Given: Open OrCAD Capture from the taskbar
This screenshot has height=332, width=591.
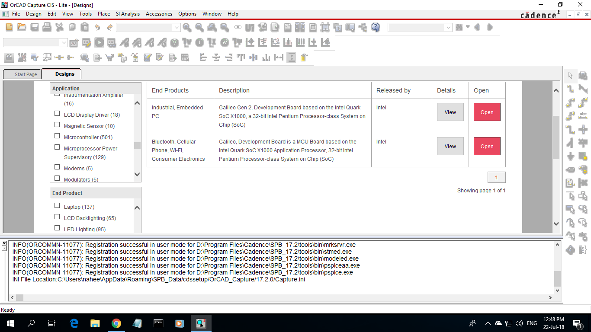Looking at the screenshot, I should click(201, 323).
